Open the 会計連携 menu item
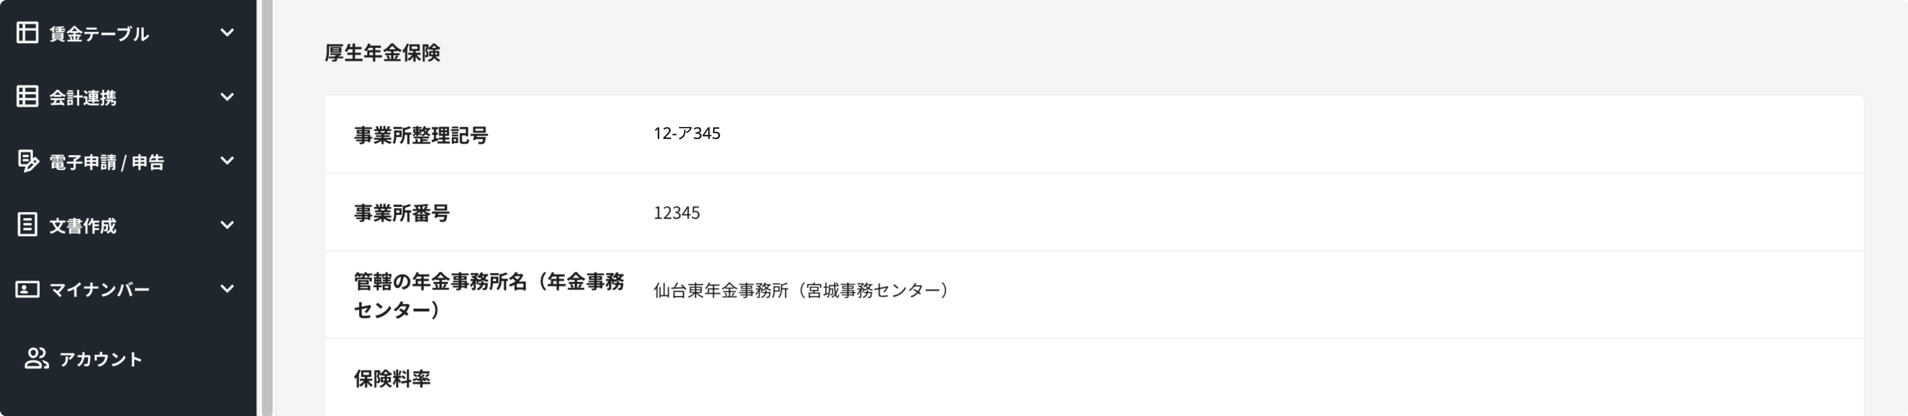This screenshot has width=1908, height=416. coord(83,98)
